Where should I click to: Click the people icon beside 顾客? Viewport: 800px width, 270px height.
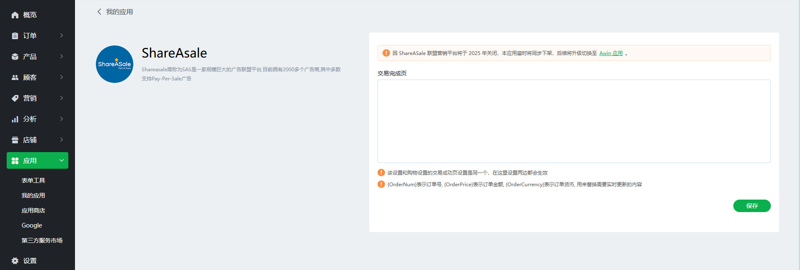click(x=15, y=77)
